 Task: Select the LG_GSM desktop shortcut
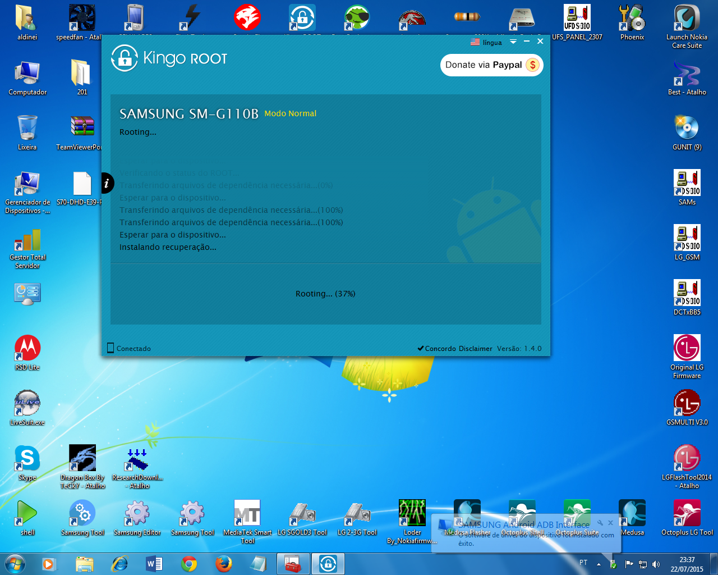[687, 243]
